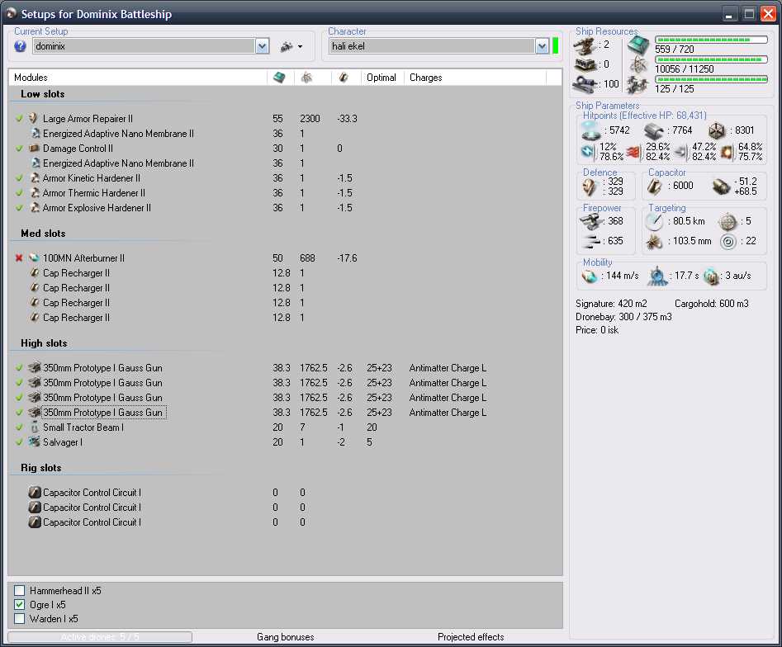This screenshot has height=647, width=782.
Task: Select Armor Kinetic Hardener II row text
Action: pyautogui.click(x=92, y=178)
